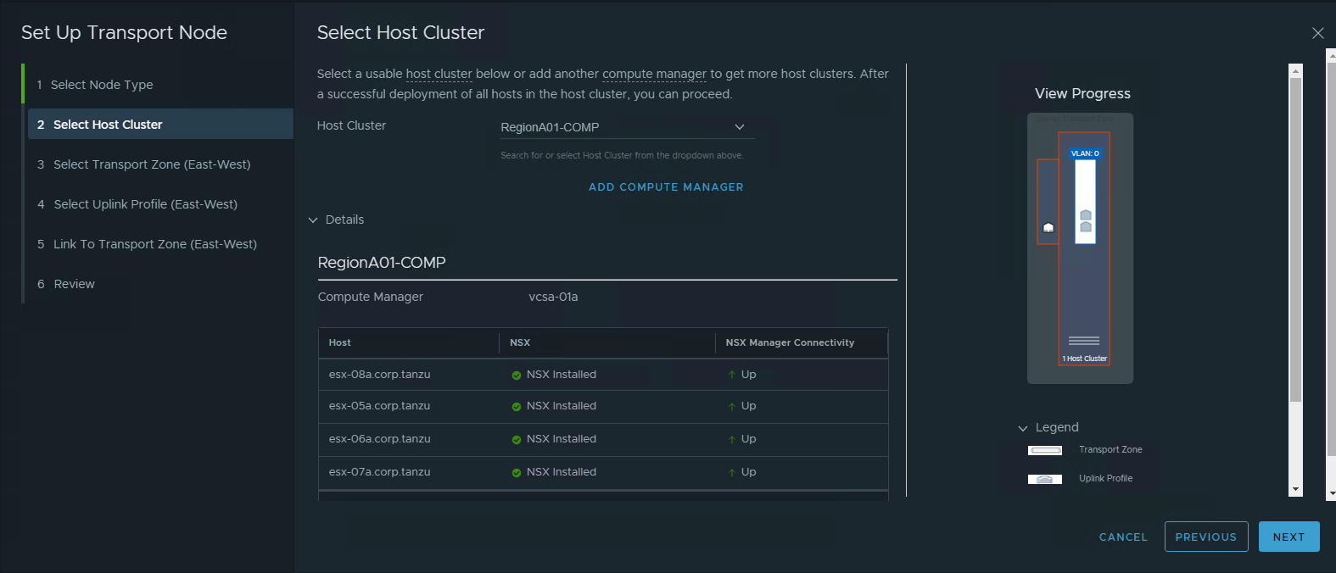Image resolution: width=1336 pixels, height=573 pixels.
Task: Jump to step 3 Select Transport Zone
Action: click(152, 164)
